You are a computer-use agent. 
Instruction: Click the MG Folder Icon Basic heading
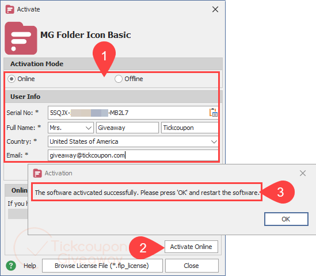[86, 35]
